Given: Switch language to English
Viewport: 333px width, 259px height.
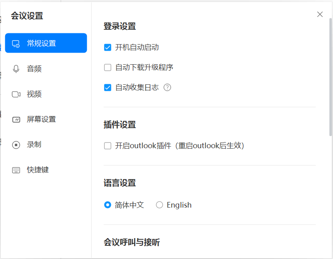Looking at the screenshot, I should [x=159, y=205].
